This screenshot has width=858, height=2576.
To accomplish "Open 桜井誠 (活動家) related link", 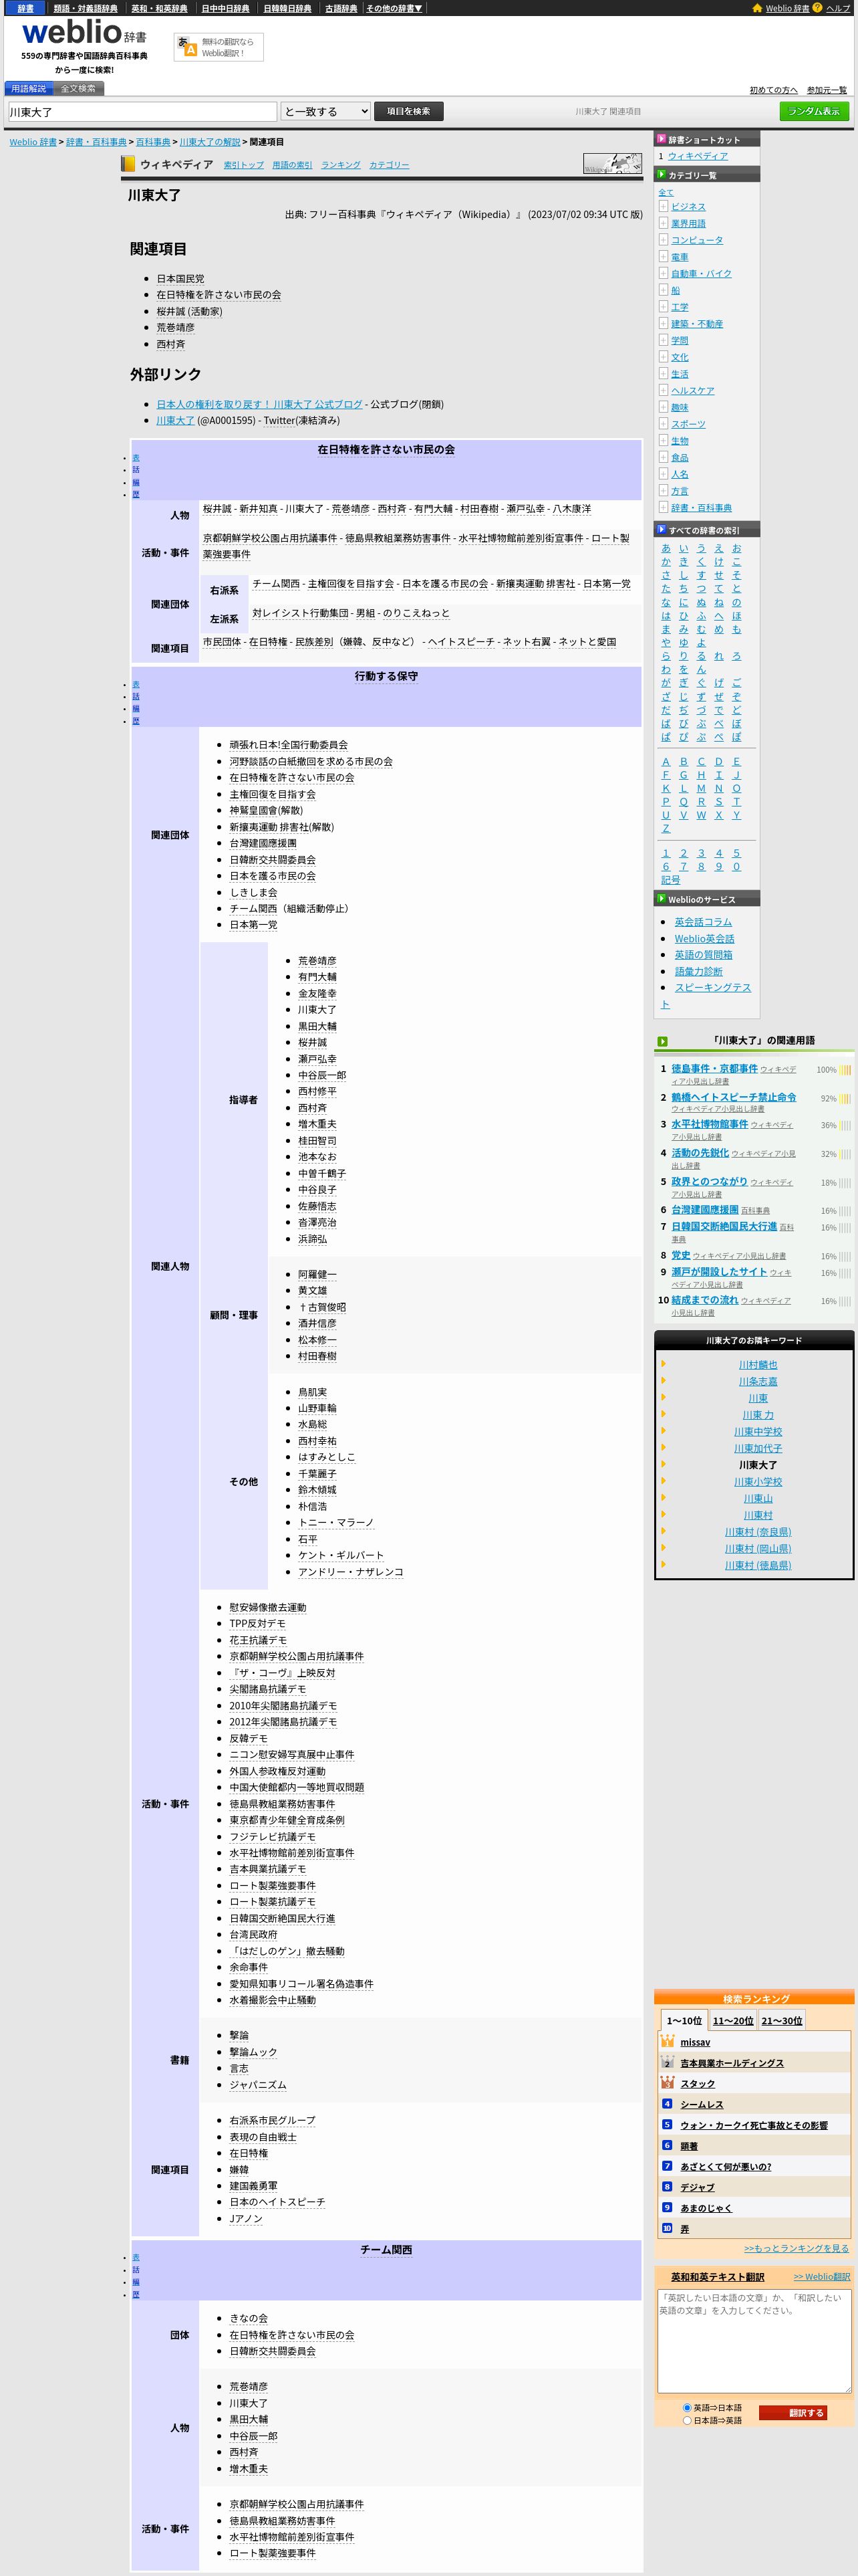I will tap(189, 311).
